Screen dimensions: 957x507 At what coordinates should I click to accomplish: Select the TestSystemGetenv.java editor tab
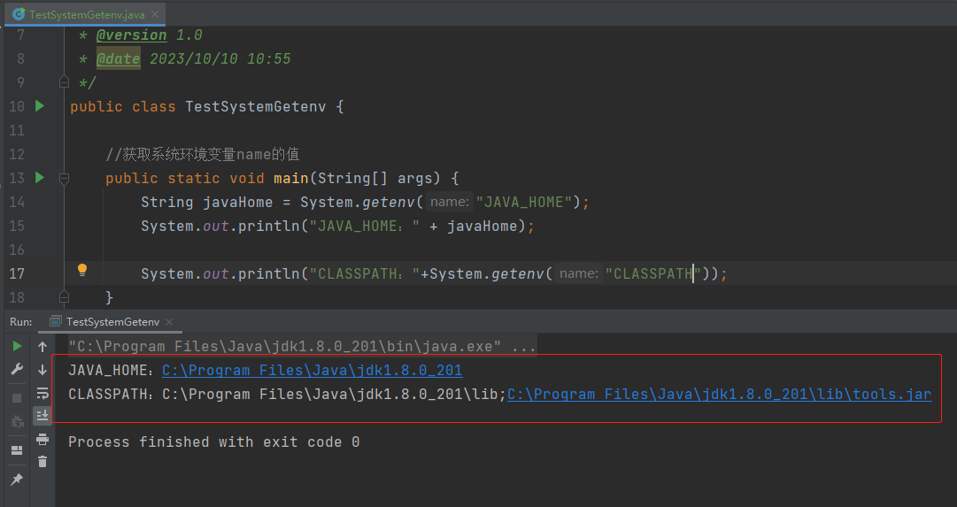[86, 14]
